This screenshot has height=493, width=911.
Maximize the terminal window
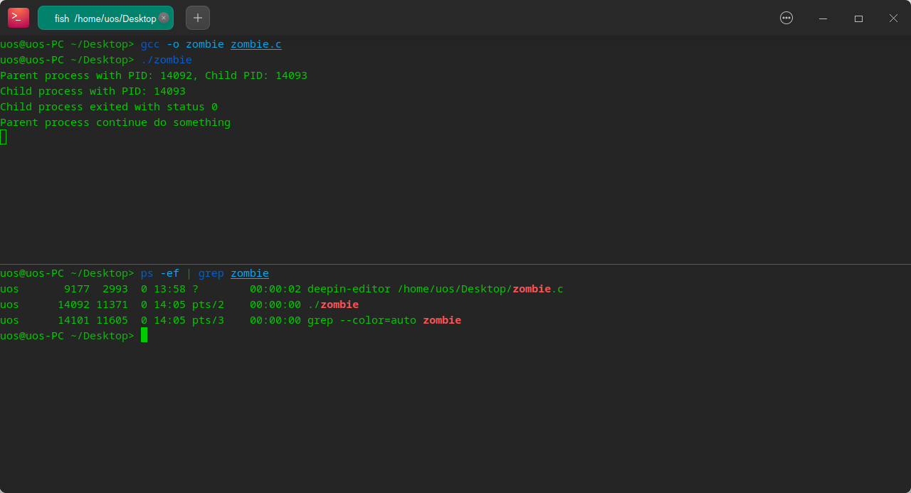click(858, 18)
